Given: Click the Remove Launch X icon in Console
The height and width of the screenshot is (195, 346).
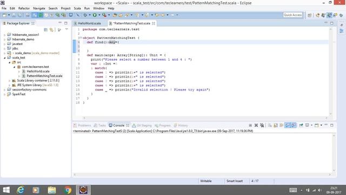Looking at the screenshot, I should click(256, 125).
